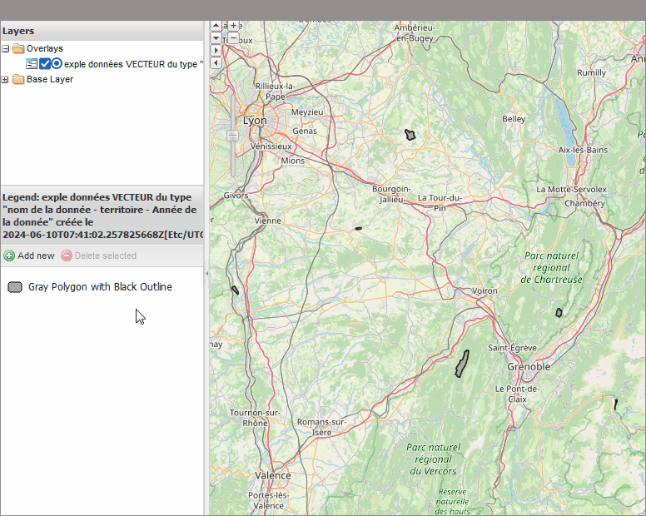Click the pan down arrow on map
This screenshot has width=646, height=516.
pos(216,38)
